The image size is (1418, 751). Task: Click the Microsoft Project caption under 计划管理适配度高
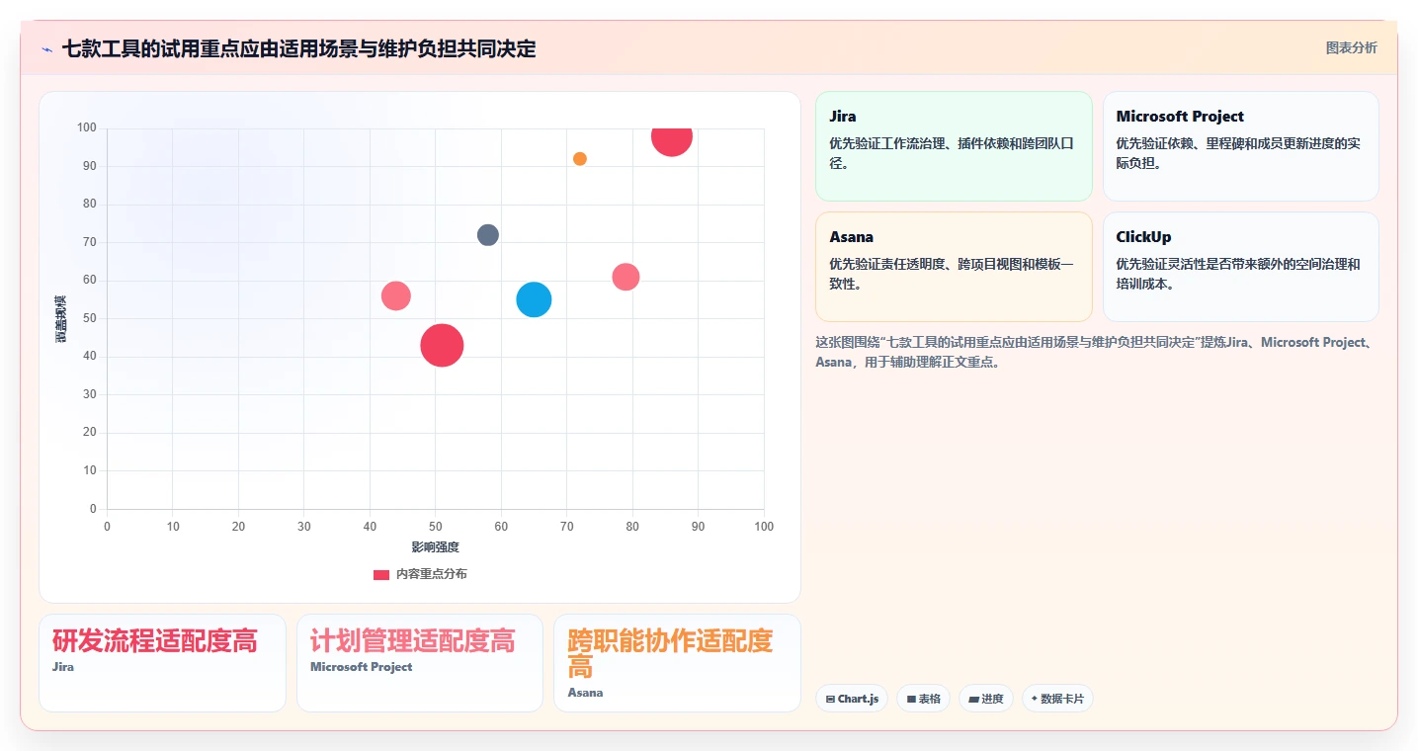(362, 667)
